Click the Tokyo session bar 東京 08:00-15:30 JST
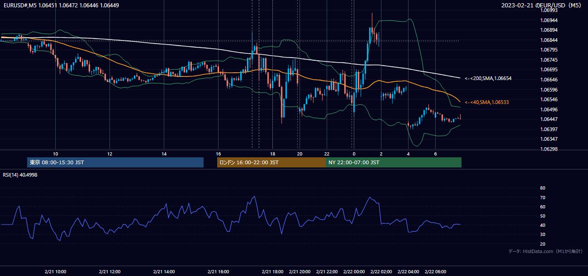588x276 pixels. coord(115,162)
